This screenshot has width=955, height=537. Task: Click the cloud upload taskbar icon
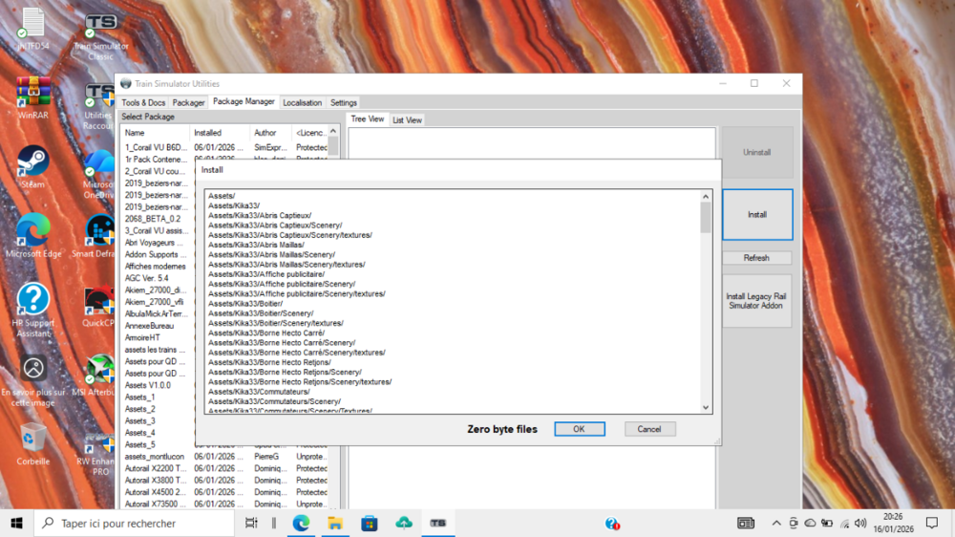(x=403, y=523)
